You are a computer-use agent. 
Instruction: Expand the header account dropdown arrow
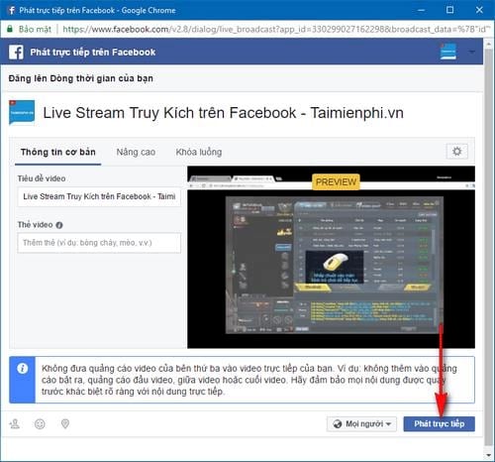point(472,52)
